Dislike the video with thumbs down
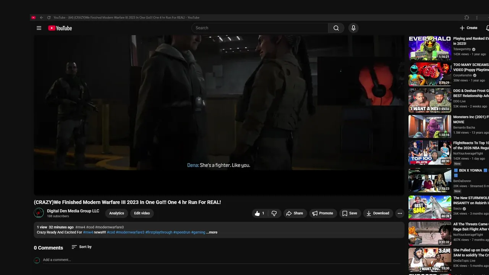The width and height of the screenshot is (489, 275). (x=274, y=214)
